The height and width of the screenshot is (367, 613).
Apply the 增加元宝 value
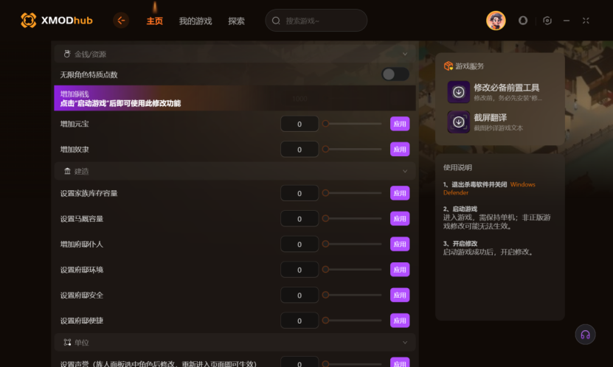tap(400, 124)
